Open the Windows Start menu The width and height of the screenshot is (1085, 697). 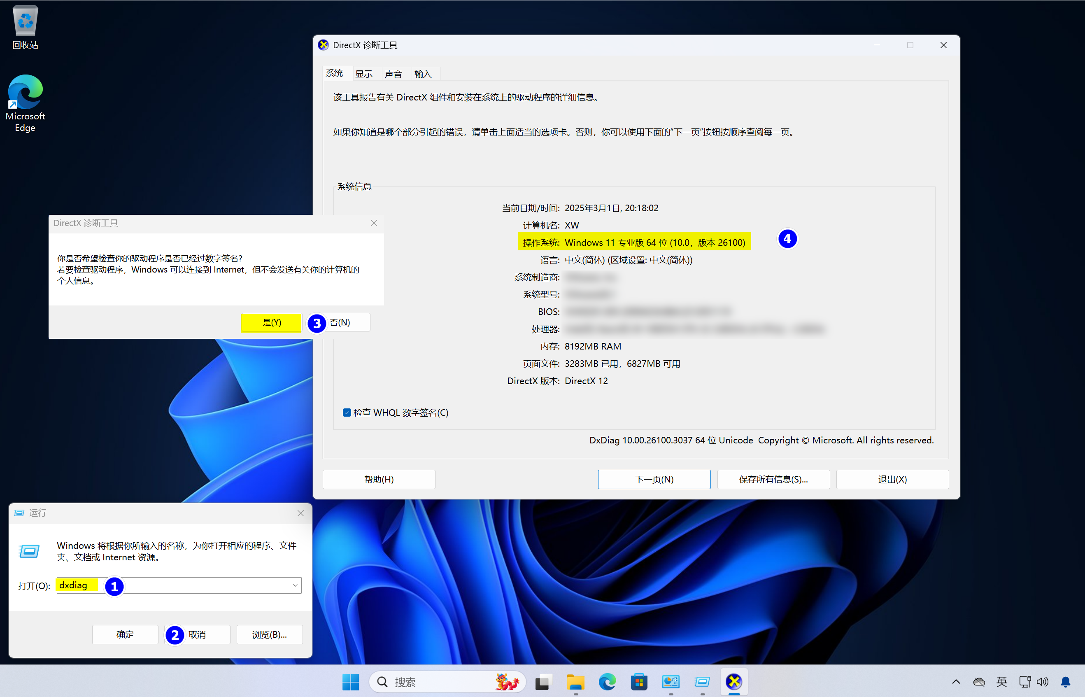351,682
